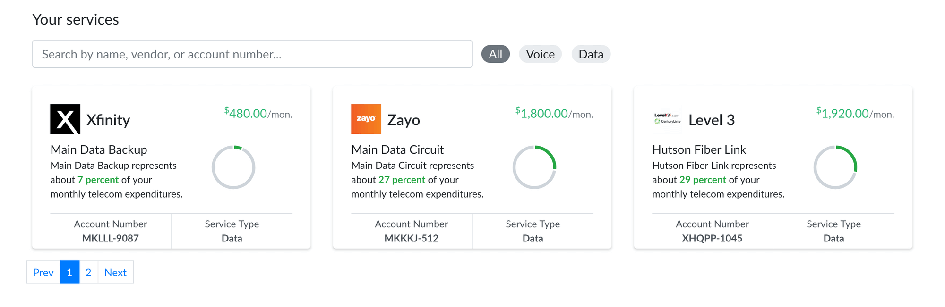Go to the Prev page of services
945x307 pixels.
43,272
